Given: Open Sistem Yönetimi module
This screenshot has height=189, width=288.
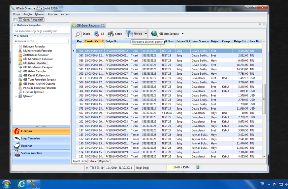Looking at the screenshot, I should pyautogui.click(x=41, y=153).
